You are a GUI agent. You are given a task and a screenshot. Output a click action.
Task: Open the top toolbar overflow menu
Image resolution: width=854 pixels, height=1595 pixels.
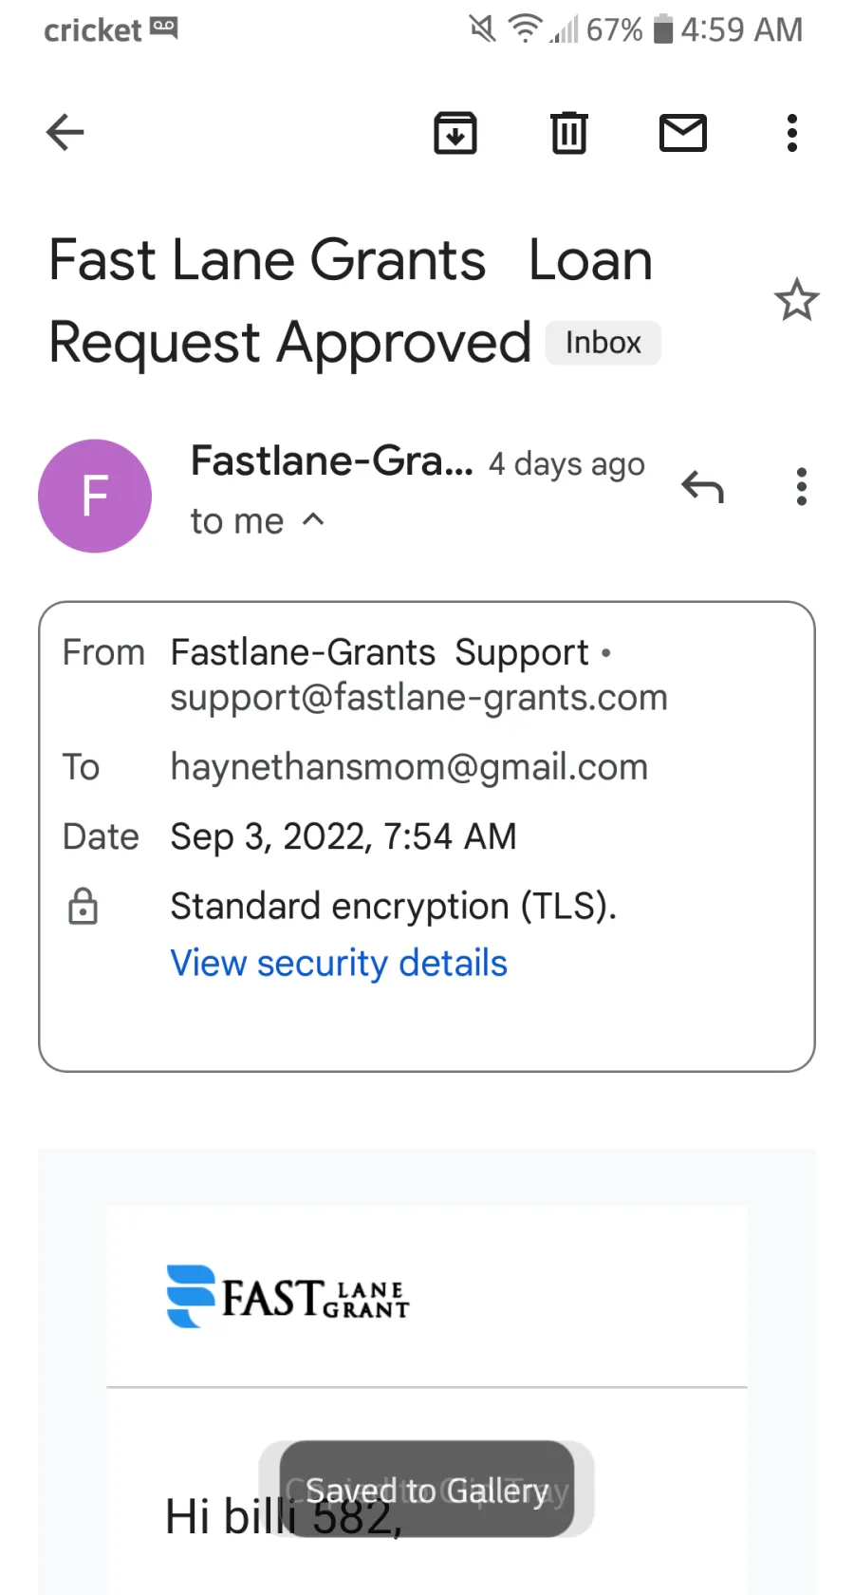(792, 133)
